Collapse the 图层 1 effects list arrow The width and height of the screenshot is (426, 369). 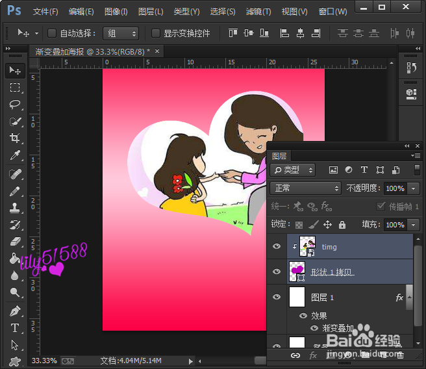click(410, 297)
